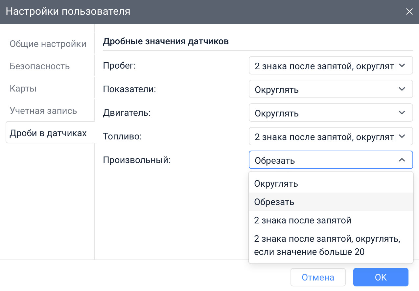Open the Пробег dropdown via chevron

click(401, 65)
